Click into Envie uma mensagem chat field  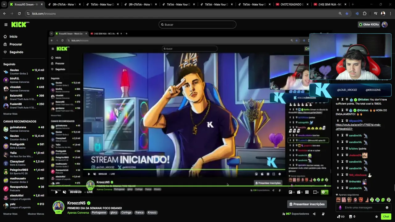(364, 208)
